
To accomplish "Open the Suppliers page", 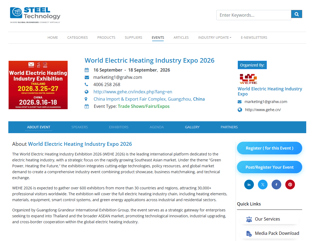I will (133, 38).
